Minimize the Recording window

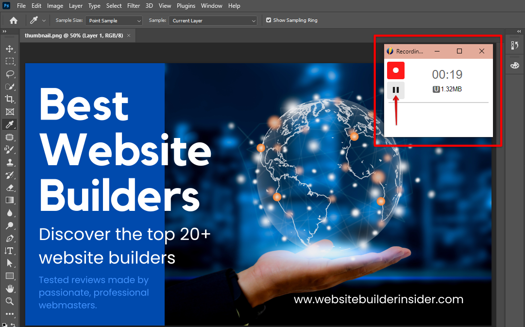[x=437, y=52]
